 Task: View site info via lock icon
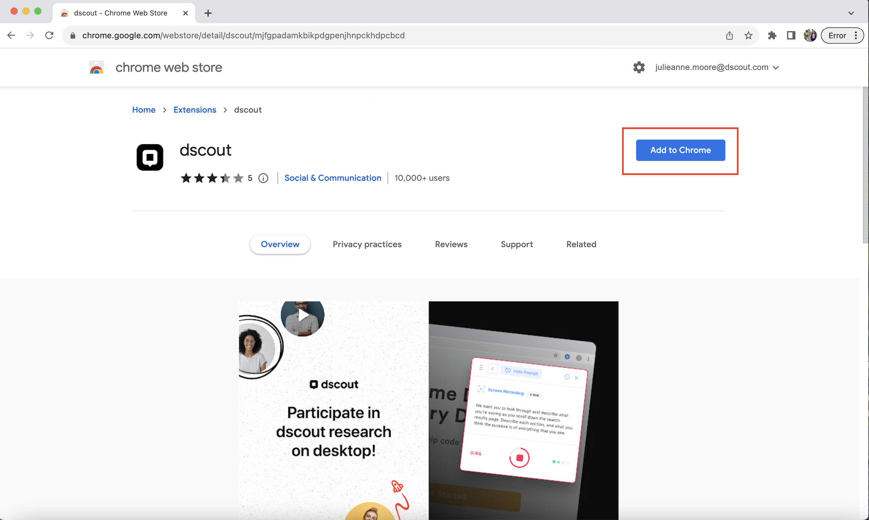pos(73,36)
